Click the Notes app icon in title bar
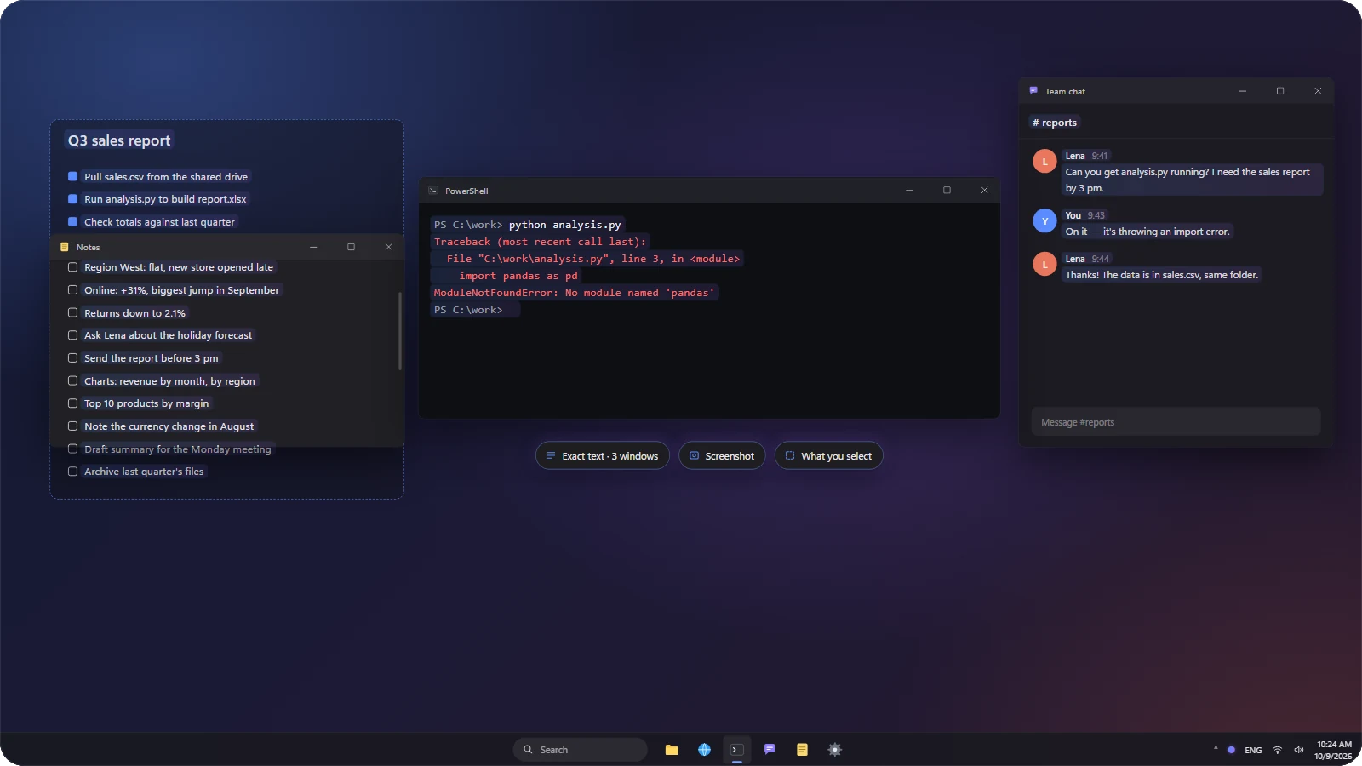The width and height of the screenshot is (1362, 766). coord(64,247)
